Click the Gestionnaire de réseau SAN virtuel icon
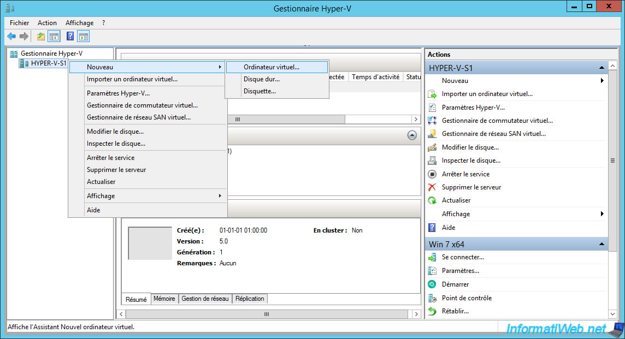The image size is (625, 339). (x=432, y=134)
